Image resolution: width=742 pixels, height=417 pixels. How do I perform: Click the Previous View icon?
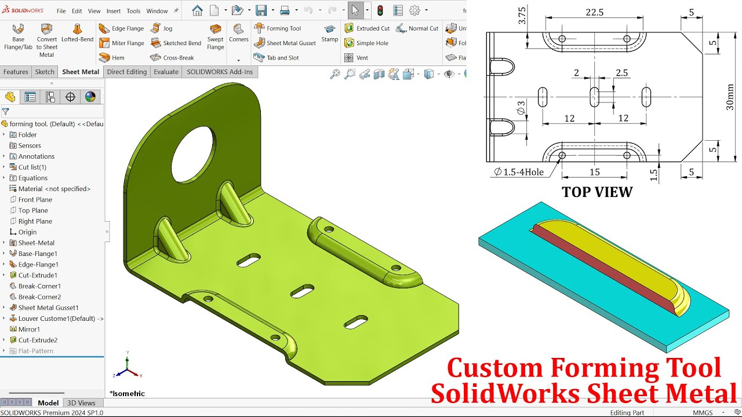click(x=365, y=74)
